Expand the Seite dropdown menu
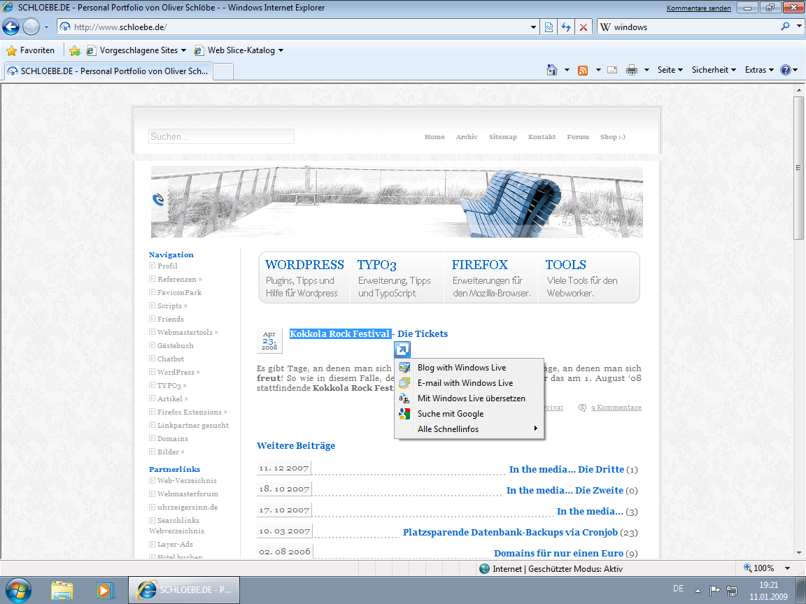Screen dimensions: 806x604 pos(670,70)
